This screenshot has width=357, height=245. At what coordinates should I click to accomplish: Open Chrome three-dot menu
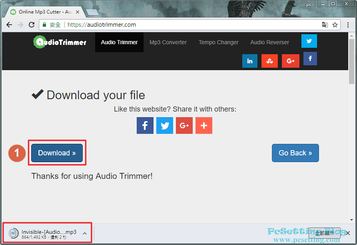click(x=348, y=24)
